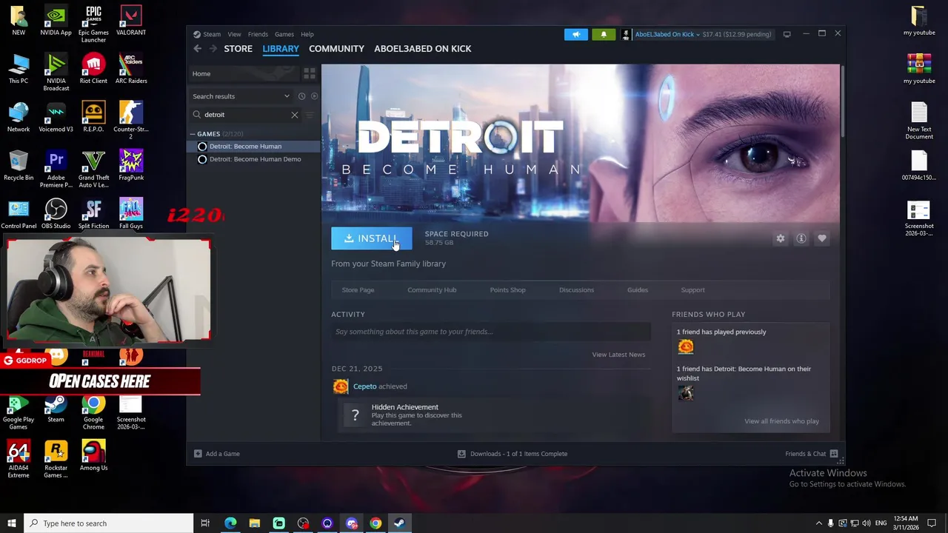Click avatar of friend with game wishlisted
Viewport: 948px width, 533px height.
[686, 393]
